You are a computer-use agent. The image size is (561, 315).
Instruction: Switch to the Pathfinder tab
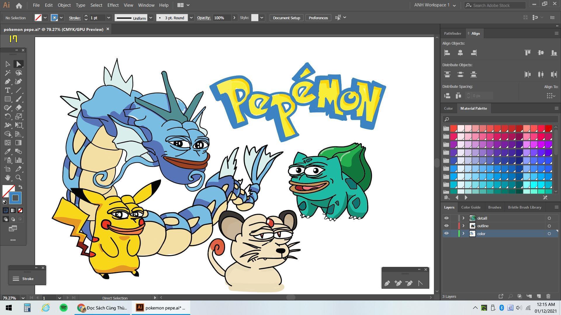click(x=453, y=34)
